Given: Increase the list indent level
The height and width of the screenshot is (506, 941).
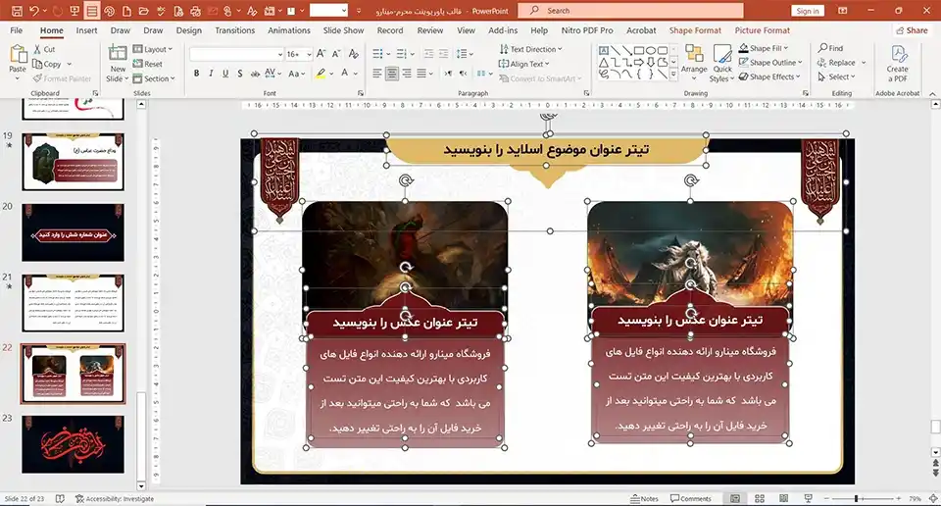Looking at the screenshot, I should click(443, 54).
